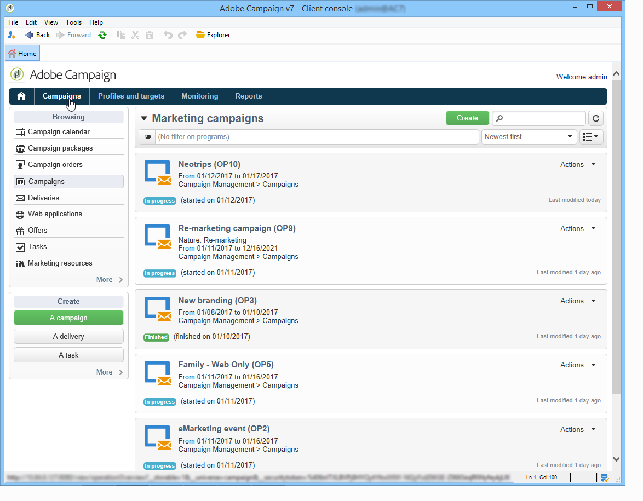Open Campaign orders in the sidebar

click(x=68, y=165)
